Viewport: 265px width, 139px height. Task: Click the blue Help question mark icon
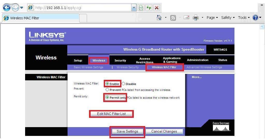pyautogui.click(x=255, y=18)
